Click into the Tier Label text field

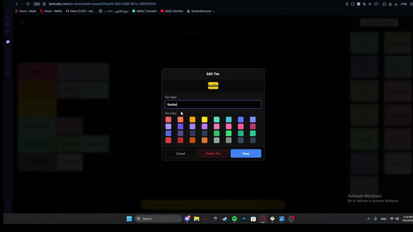(213, 104)
